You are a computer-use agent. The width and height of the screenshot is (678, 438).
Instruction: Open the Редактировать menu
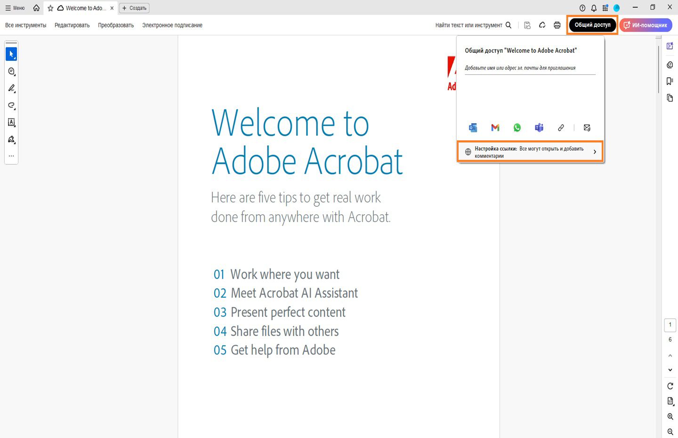click(x=72, y=25)
